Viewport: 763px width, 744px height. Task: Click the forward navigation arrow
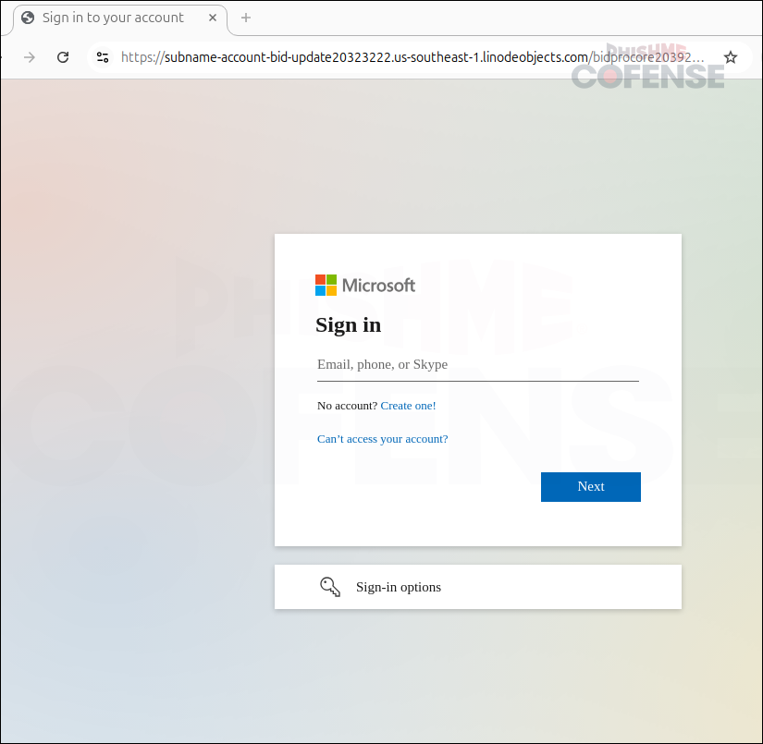(x=30, y=57)
